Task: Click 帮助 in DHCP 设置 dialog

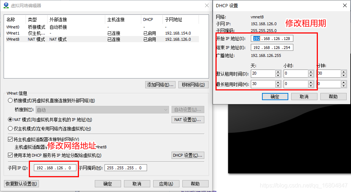Action: [x=333, y=97]
